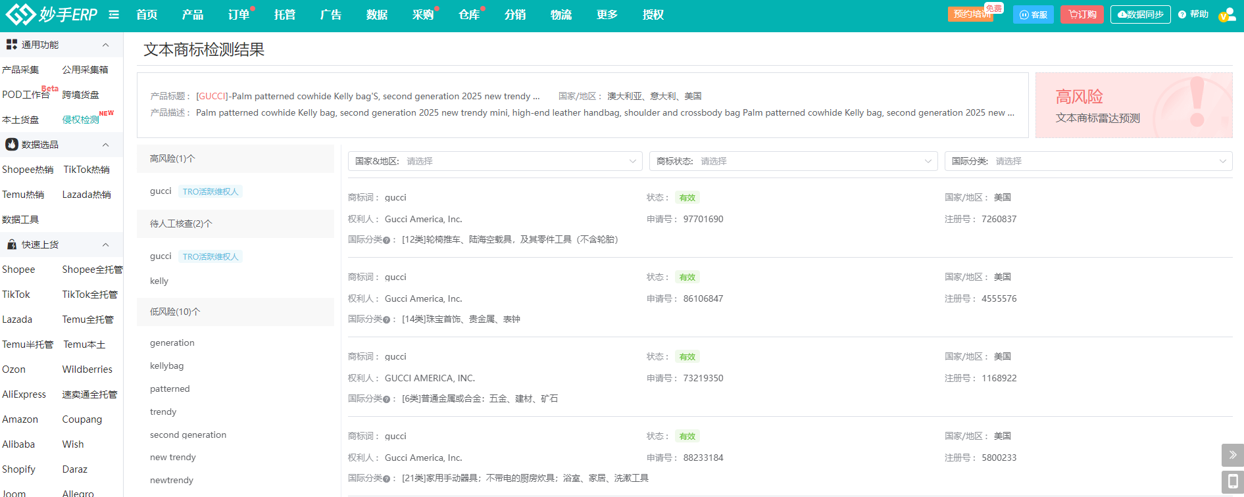This screenshot has width=1244, height=497.
Task: Open the 订单 top menu
Action: click(x=239, y=14)
